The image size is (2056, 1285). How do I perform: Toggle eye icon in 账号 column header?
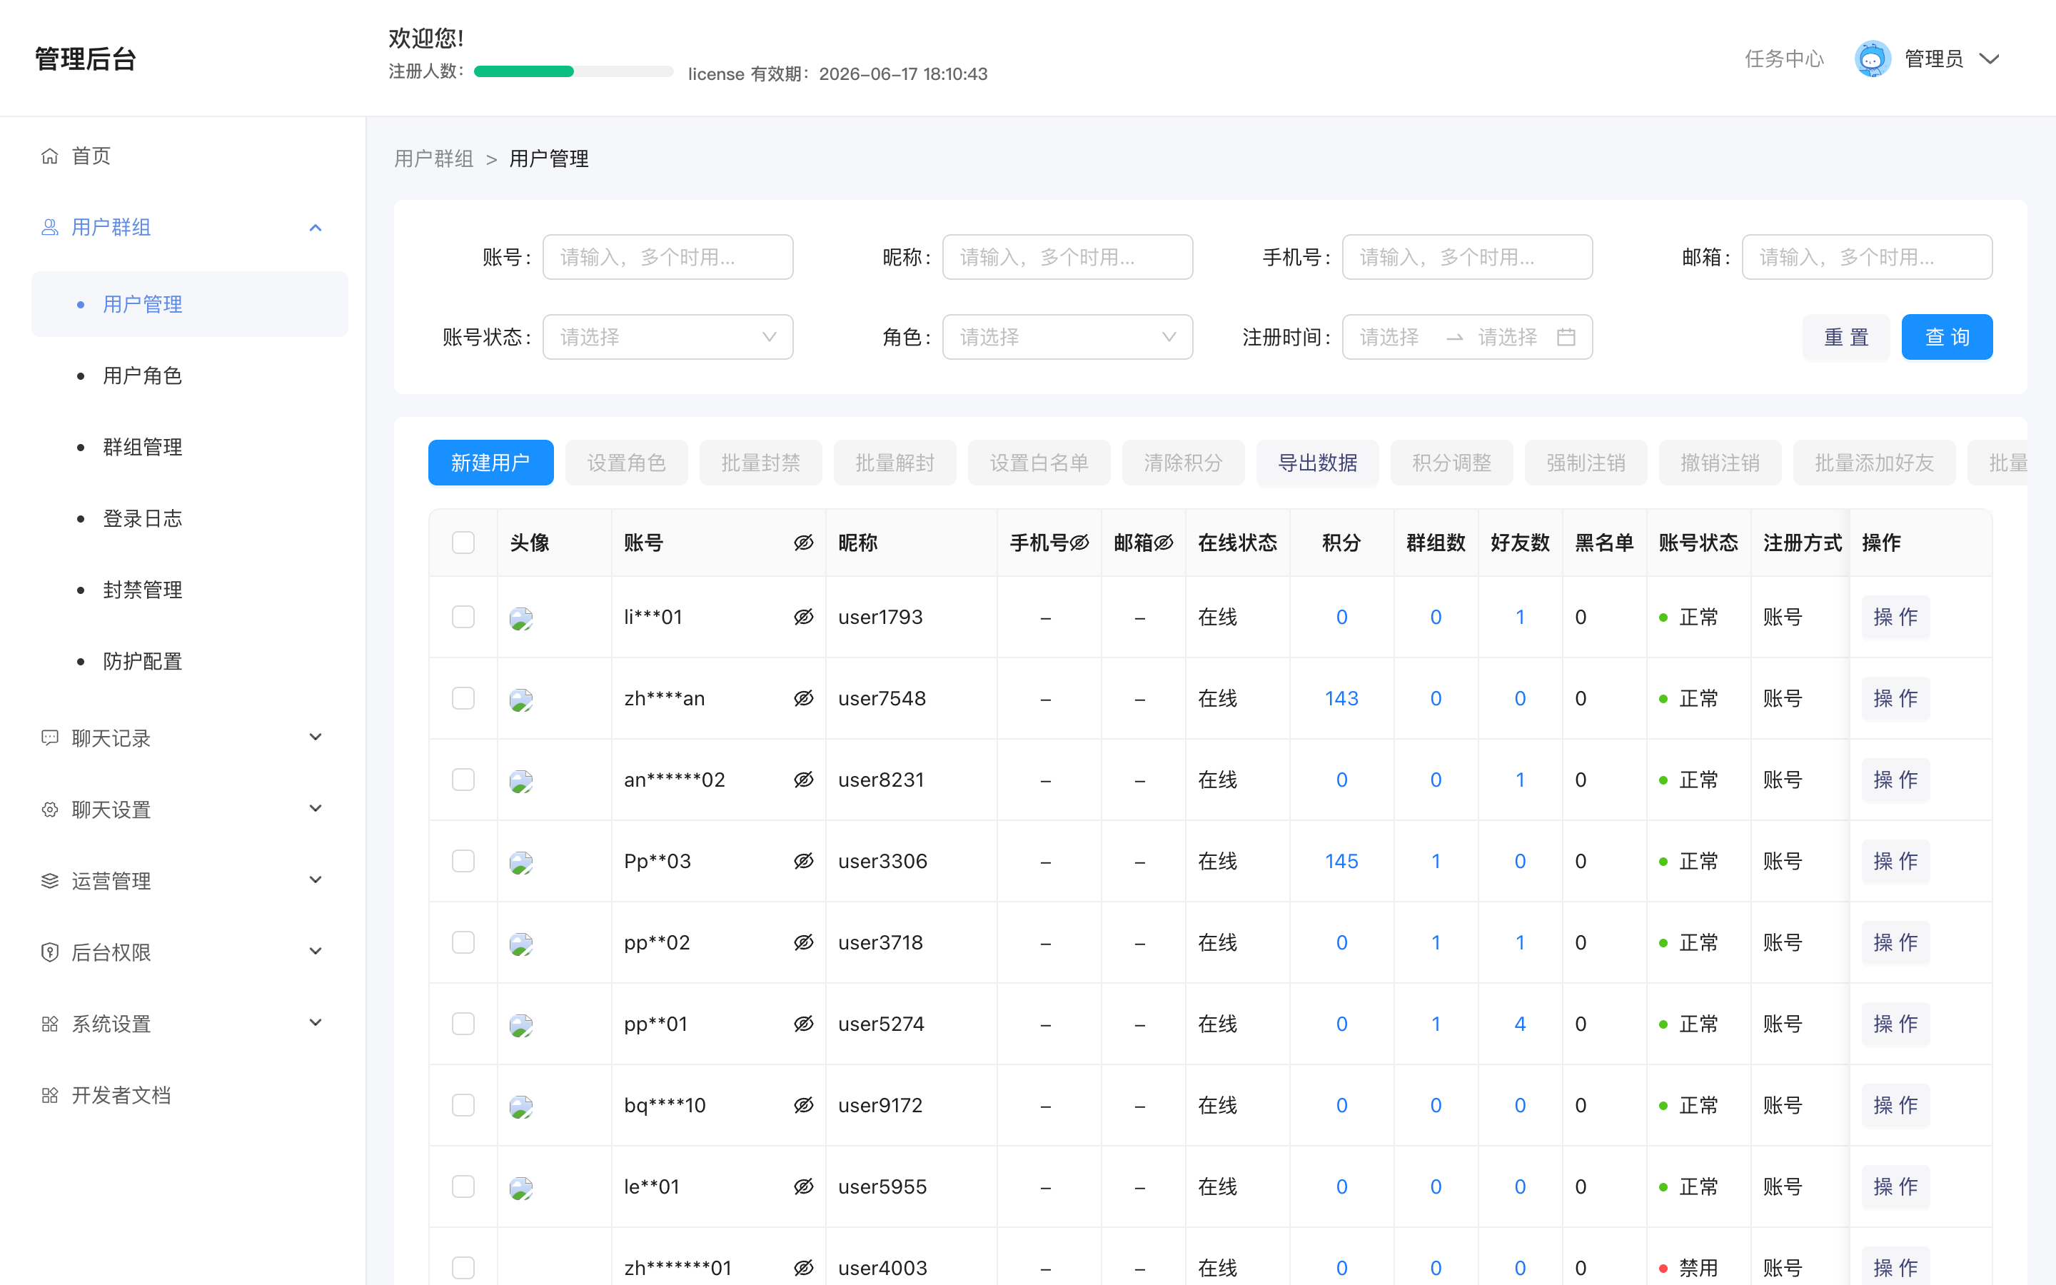point(804,543)
